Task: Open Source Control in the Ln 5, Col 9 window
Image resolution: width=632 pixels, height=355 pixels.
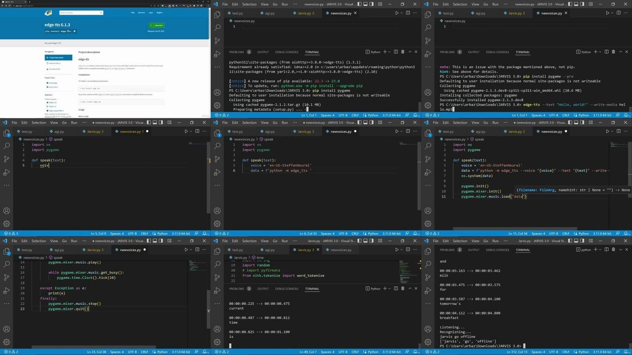Action: point(7,159)
